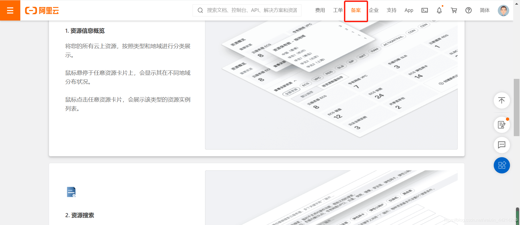Click the blue document icon above 资源搜索

[71, 192]
